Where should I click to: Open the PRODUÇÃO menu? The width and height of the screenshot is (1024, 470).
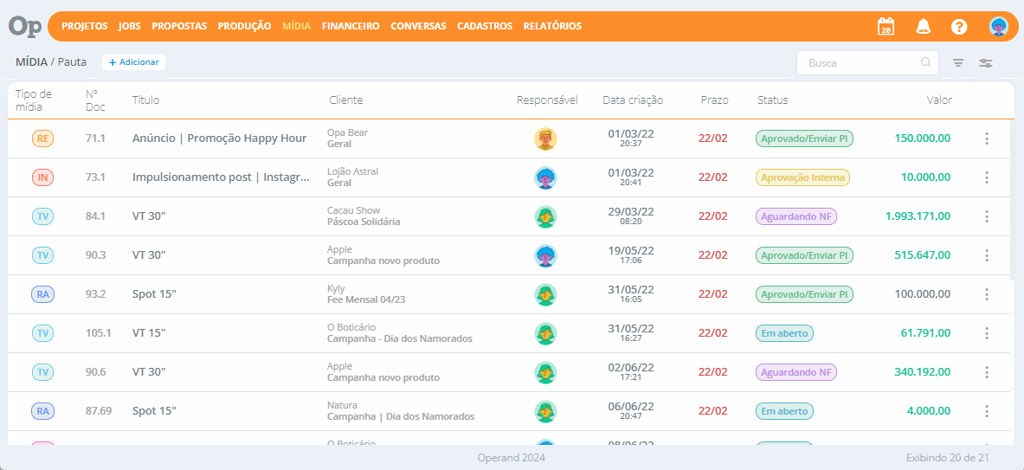244,27
